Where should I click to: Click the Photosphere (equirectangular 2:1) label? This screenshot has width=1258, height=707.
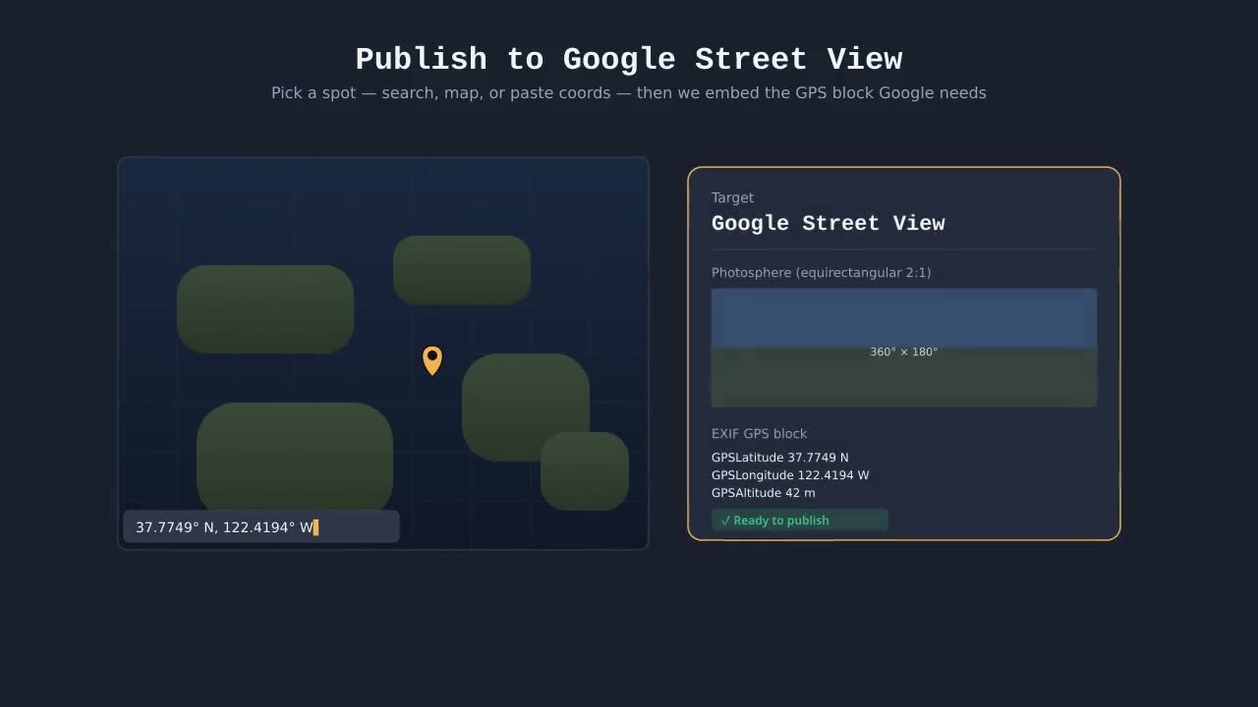[x=822, y=272]
